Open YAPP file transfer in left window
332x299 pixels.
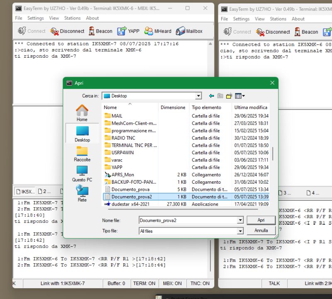(x=128, y=31)
